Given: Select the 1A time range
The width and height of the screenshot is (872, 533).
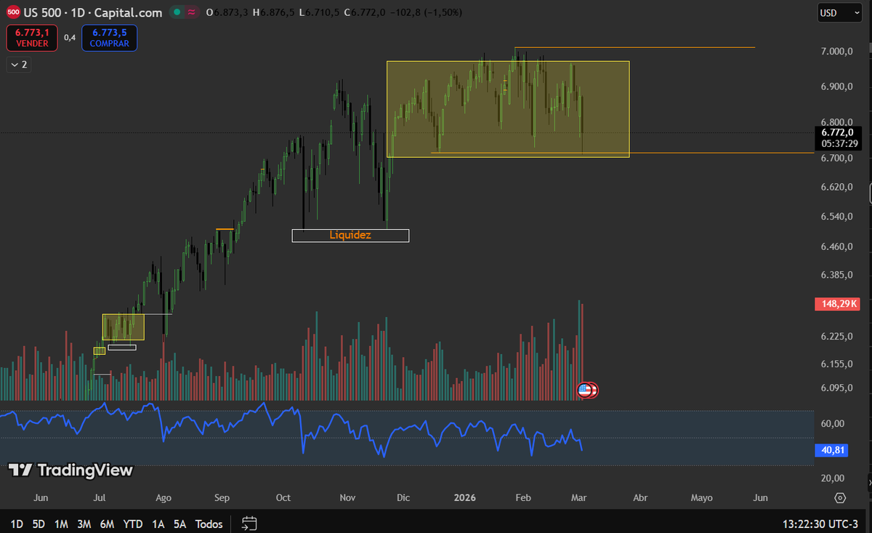Looking at the screenshot, I should (158, 524).
